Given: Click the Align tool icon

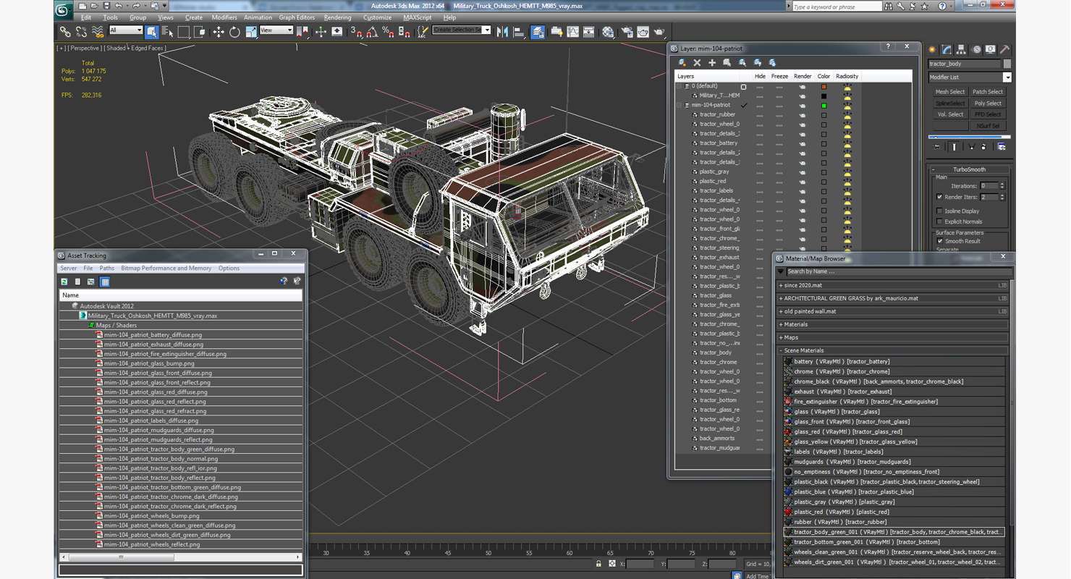Looking at the screenshot, I should 518,32.
